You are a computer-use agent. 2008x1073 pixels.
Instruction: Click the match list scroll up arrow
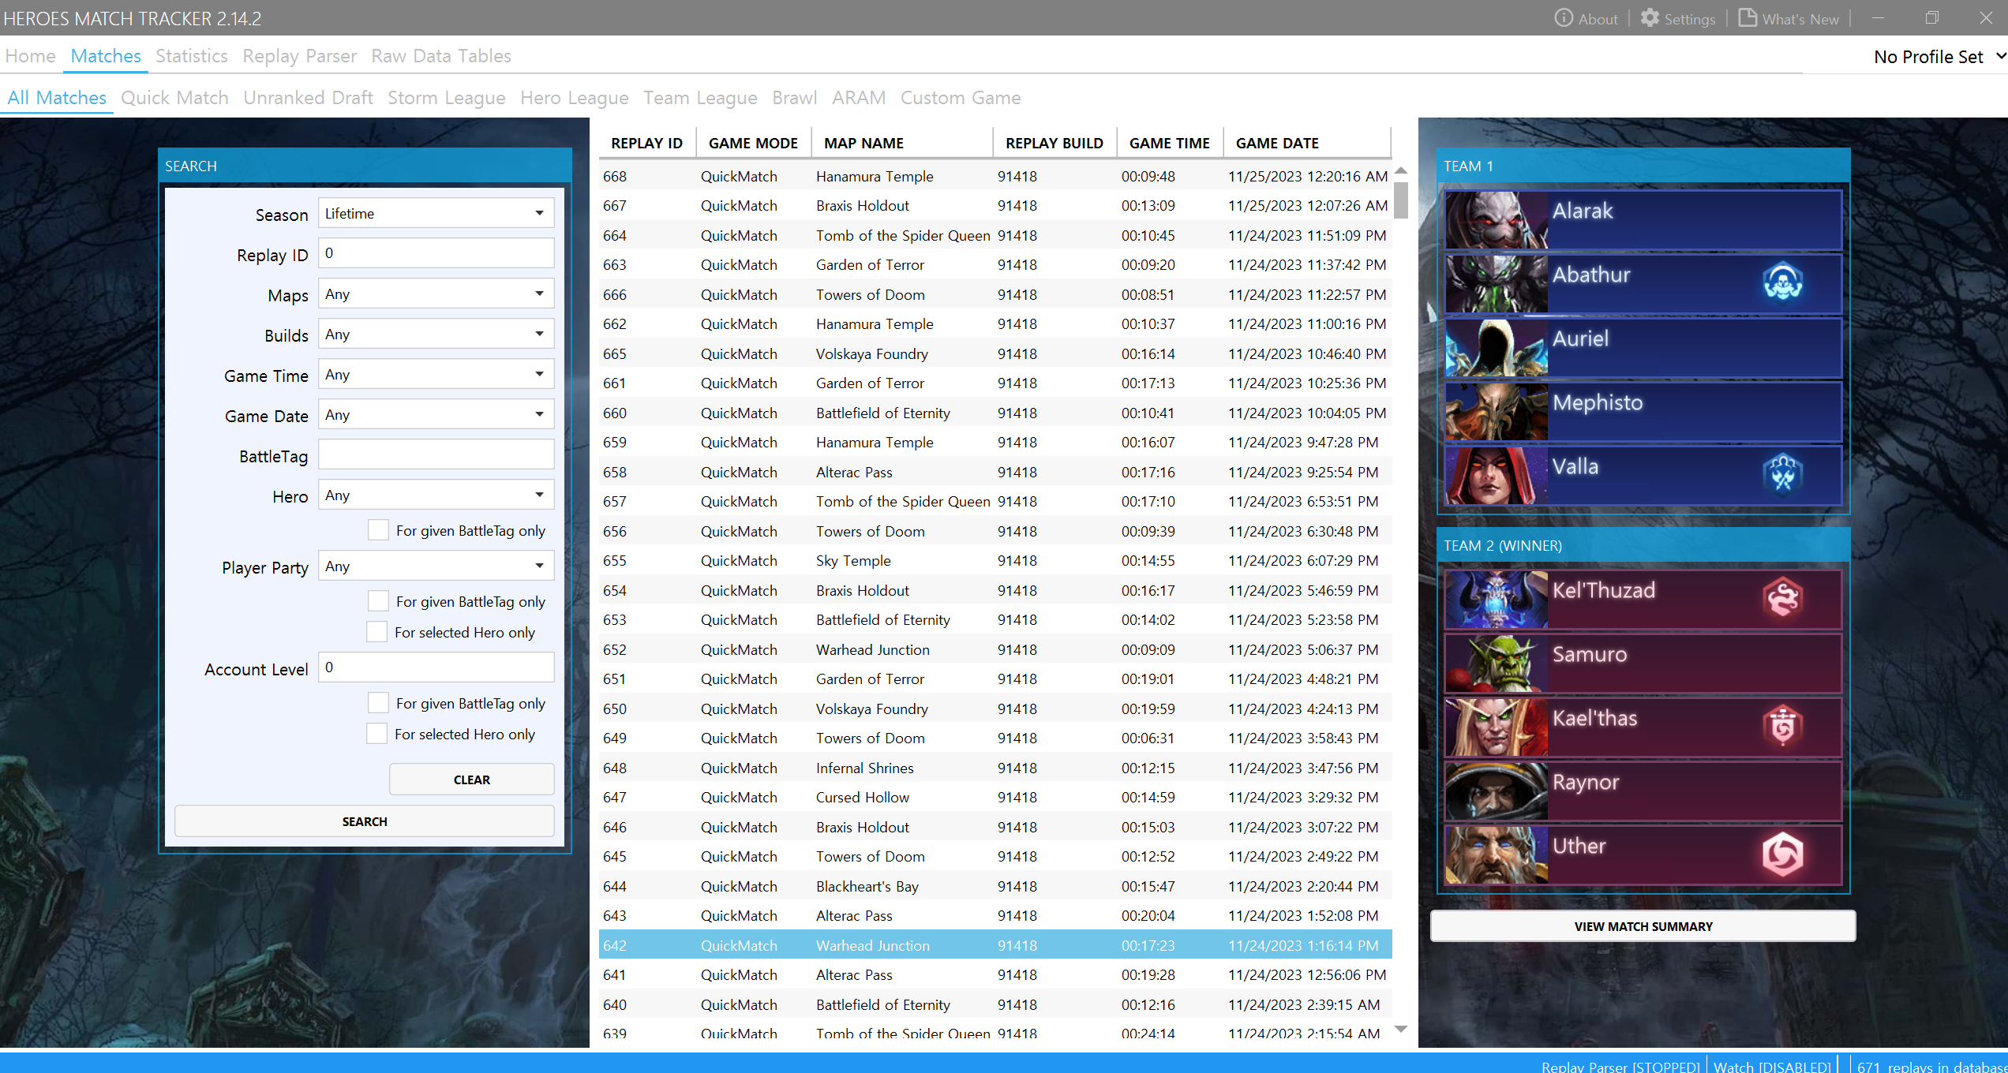tap(1401, 170)
